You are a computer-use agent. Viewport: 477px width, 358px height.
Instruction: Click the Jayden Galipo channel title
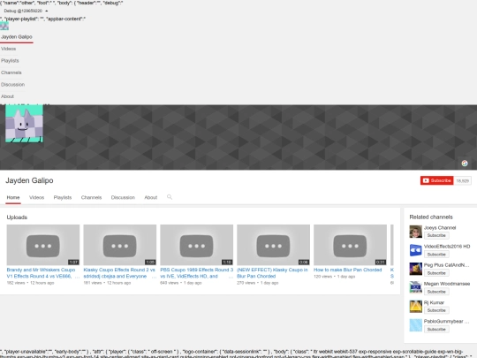pyautogui.click(x=29, y=180)
